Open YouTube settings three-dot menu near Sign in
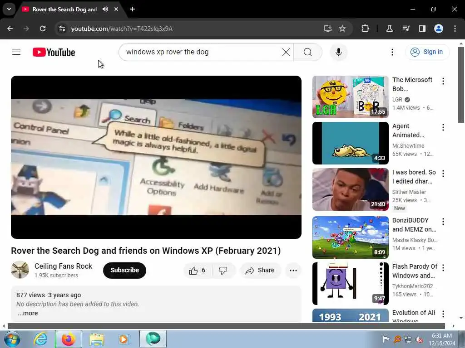The height and width of the screenshot is (348, 465). pos(392,52)
